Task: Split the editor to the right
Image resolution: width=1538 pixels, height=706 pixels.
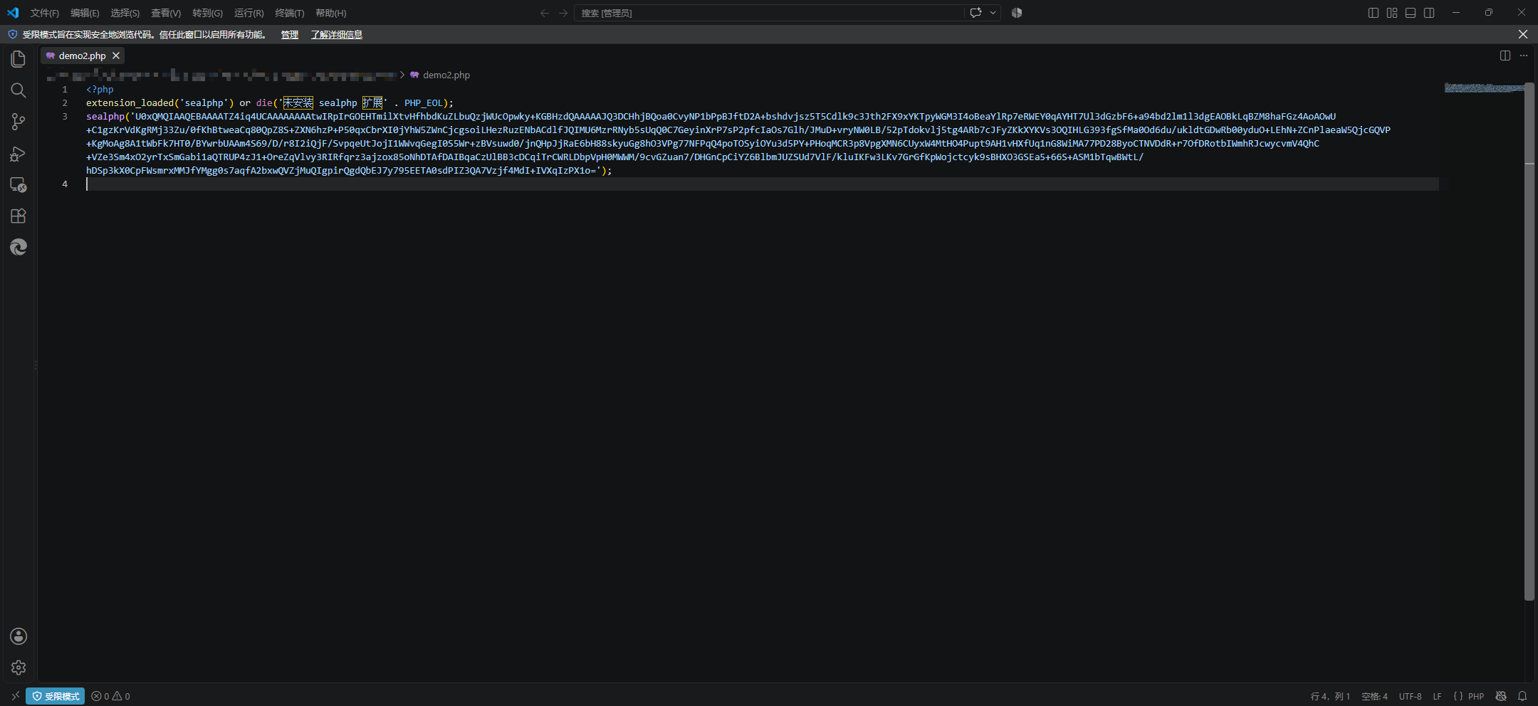Action: 1505,56
